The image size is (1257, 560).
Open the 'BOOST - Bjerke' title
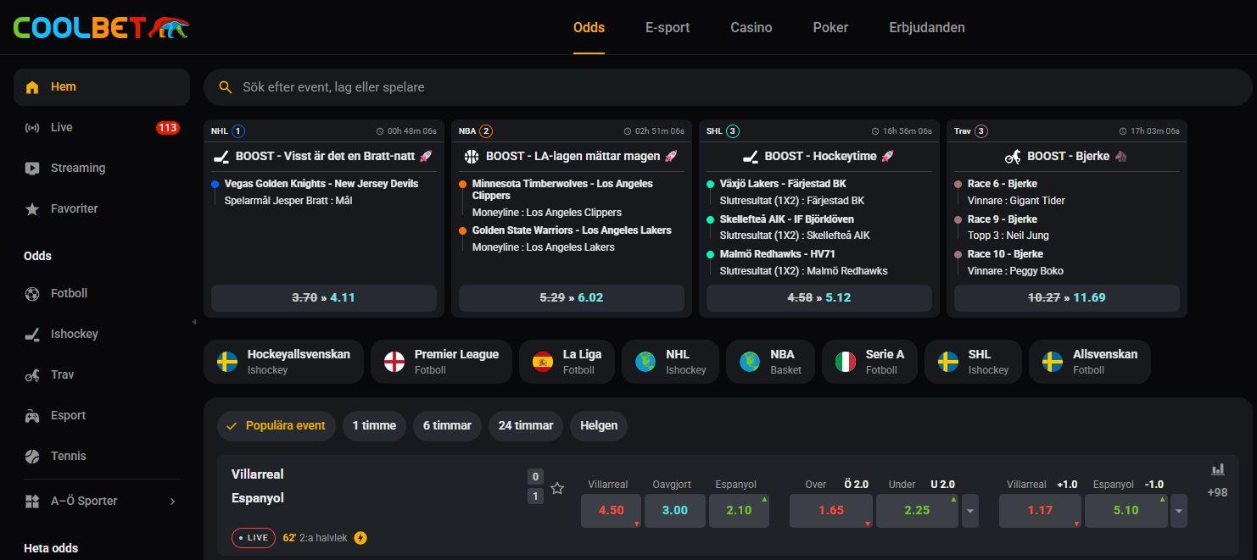pos(1067,156)
